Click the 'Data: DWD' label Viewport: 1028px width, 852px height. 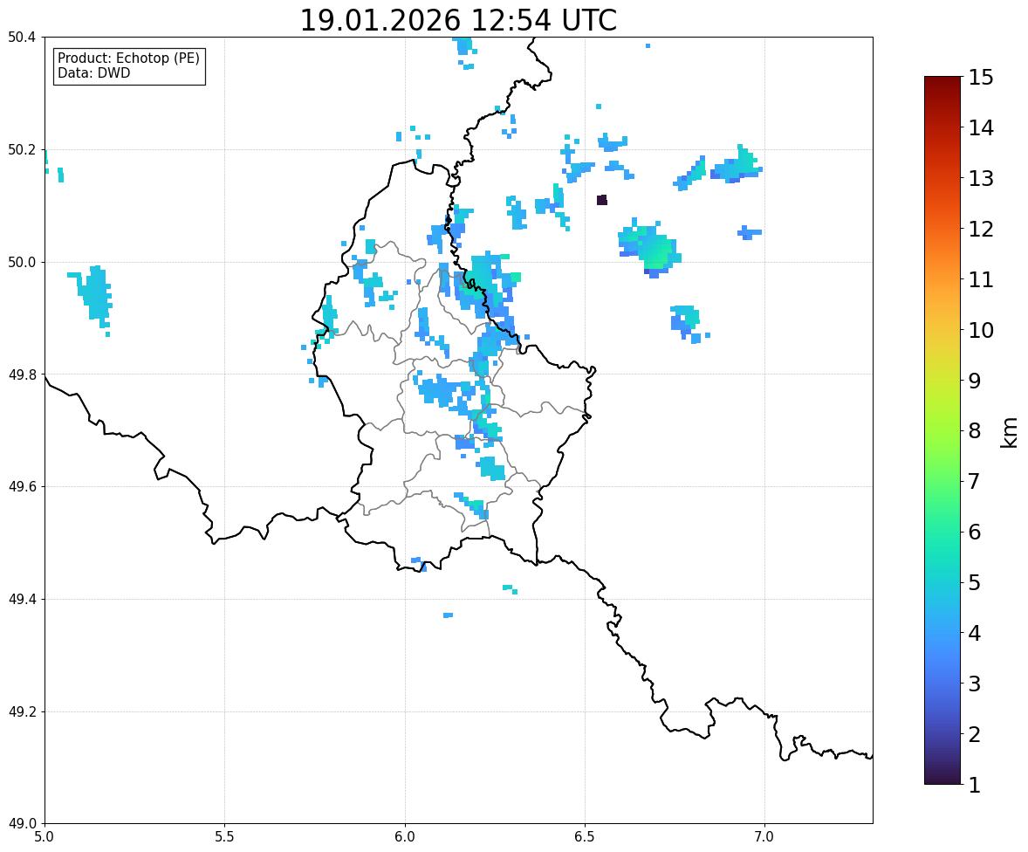point(93,73)
